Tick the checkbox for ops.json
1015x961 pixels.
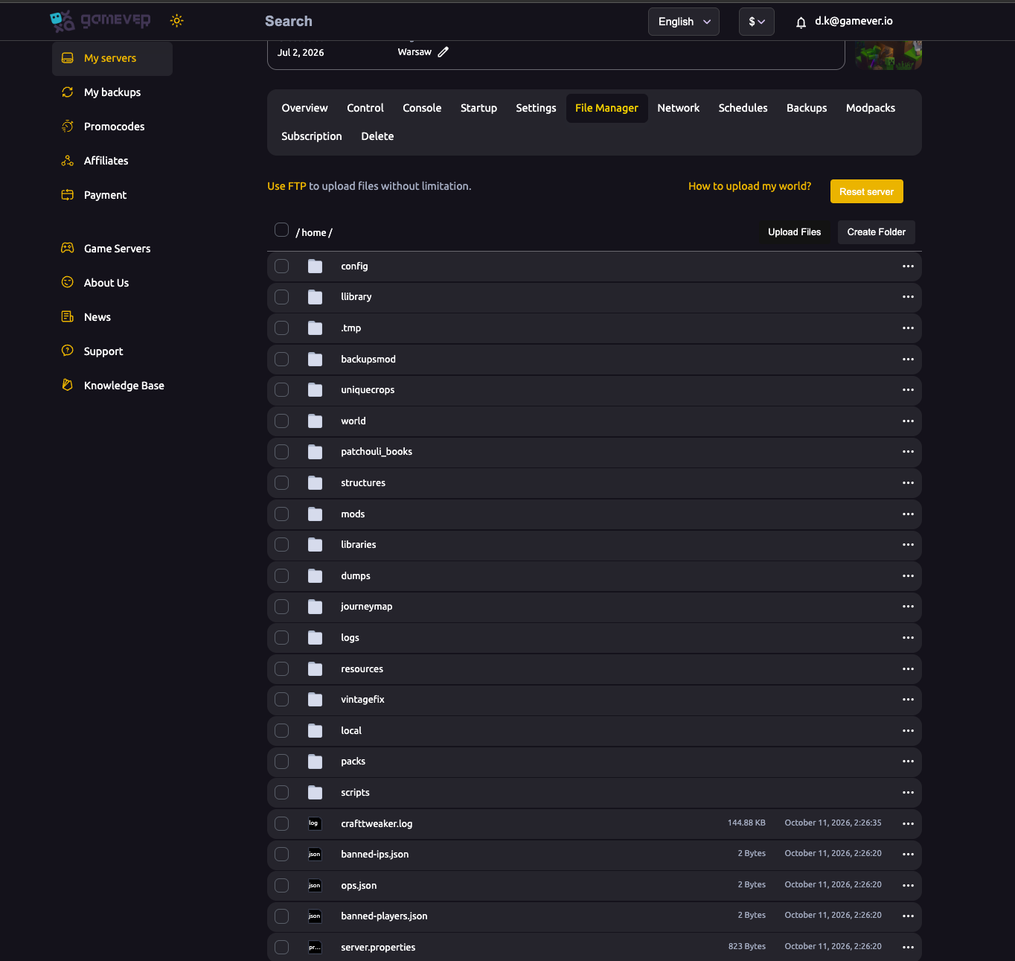tap(281, 885)
